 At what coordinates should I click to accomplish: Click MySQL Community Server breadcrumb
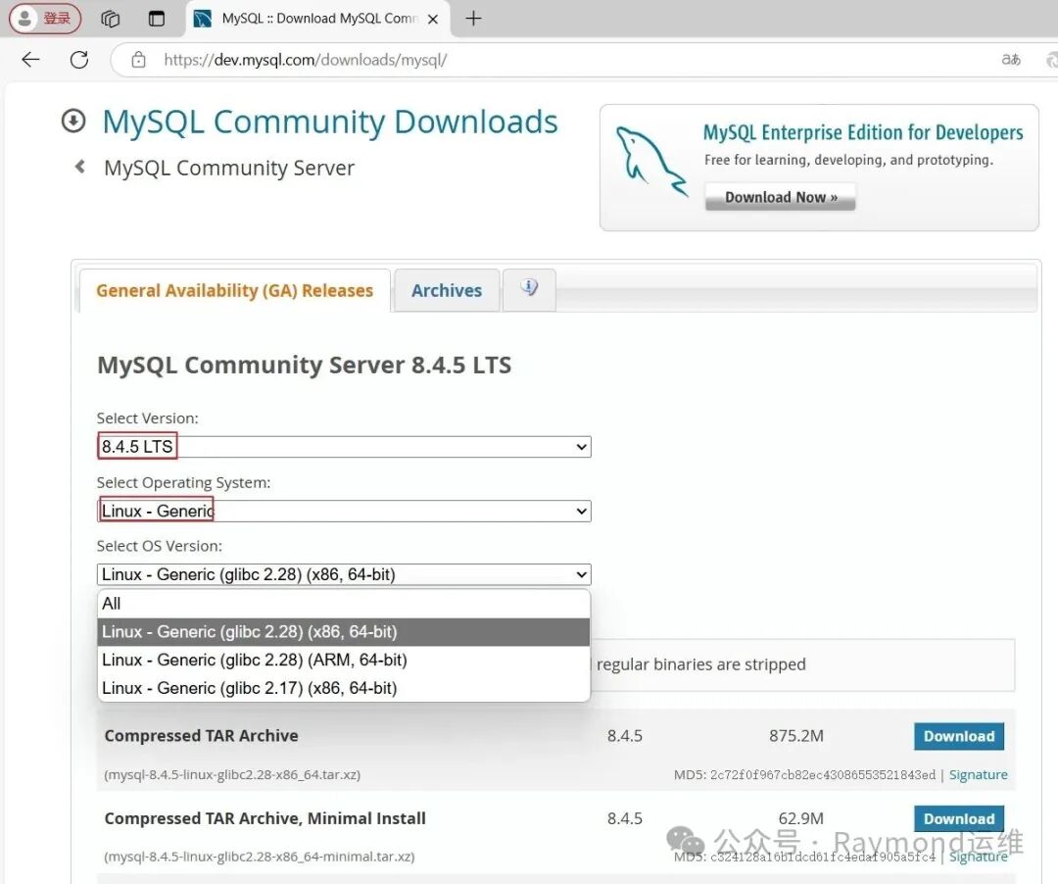(x=228, y=168)
